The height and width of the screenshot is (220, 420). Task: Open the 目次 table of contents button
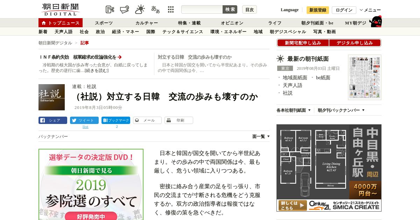(x=250, y=9)
